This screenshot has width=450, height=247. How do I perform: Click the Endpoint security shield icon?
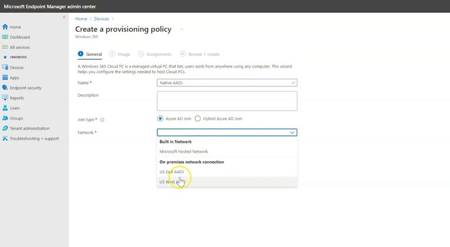click(5, 88)
